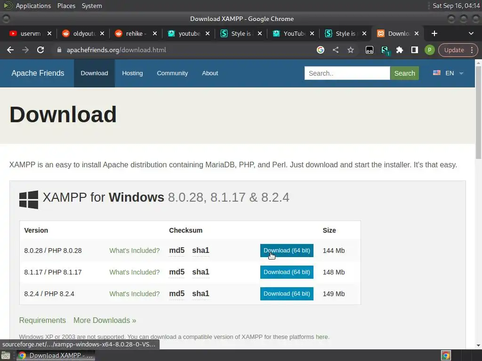
Task: Click the clock Sat Sep 16, 04:14
Action: pyautogui.click(x=456, y=6)
